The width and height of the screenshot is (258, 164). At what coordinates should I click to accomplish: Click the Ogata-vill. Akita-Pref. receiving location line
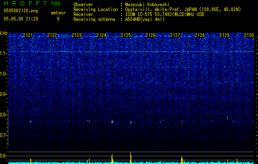(x=183, y=9)
